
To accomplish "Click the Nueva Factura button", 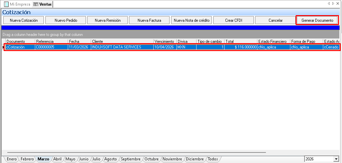I will click(149, 20).
